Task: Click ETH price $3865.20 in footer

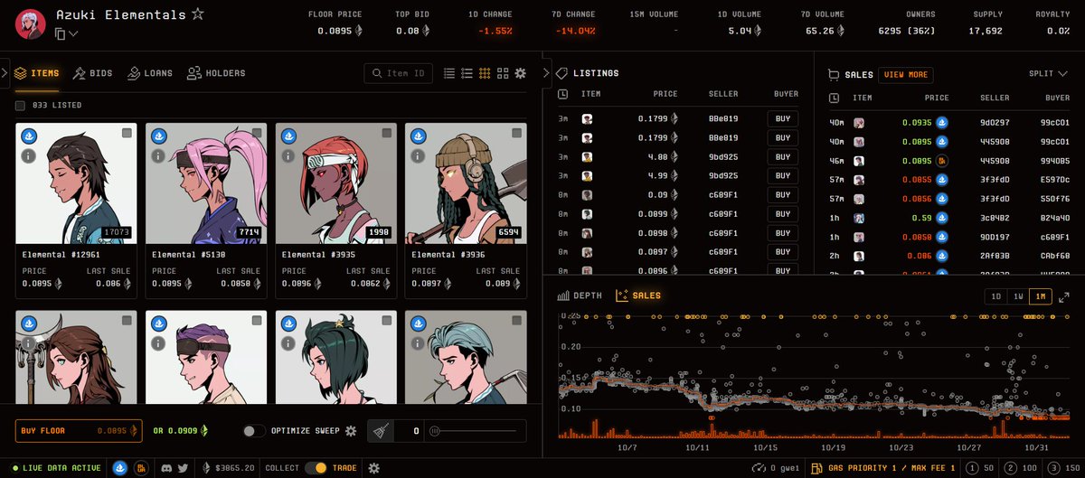Action: coord(229,468)
